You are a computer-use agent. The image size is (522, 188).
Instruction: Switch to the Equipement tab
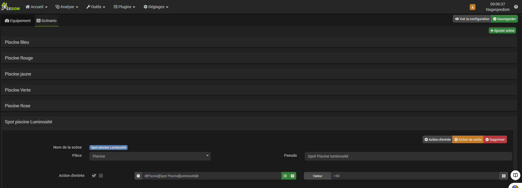coord(18,21)
